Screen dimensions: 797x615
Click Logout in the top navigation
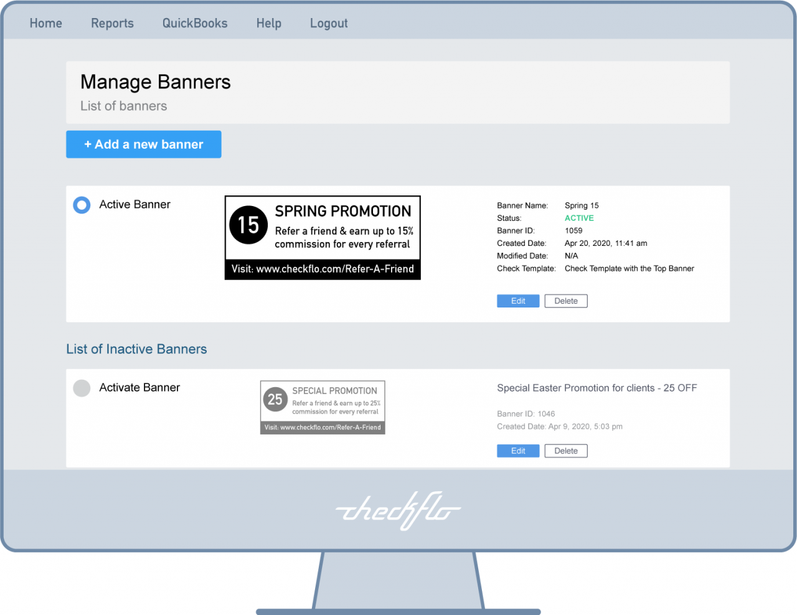[x=329, y=24]
